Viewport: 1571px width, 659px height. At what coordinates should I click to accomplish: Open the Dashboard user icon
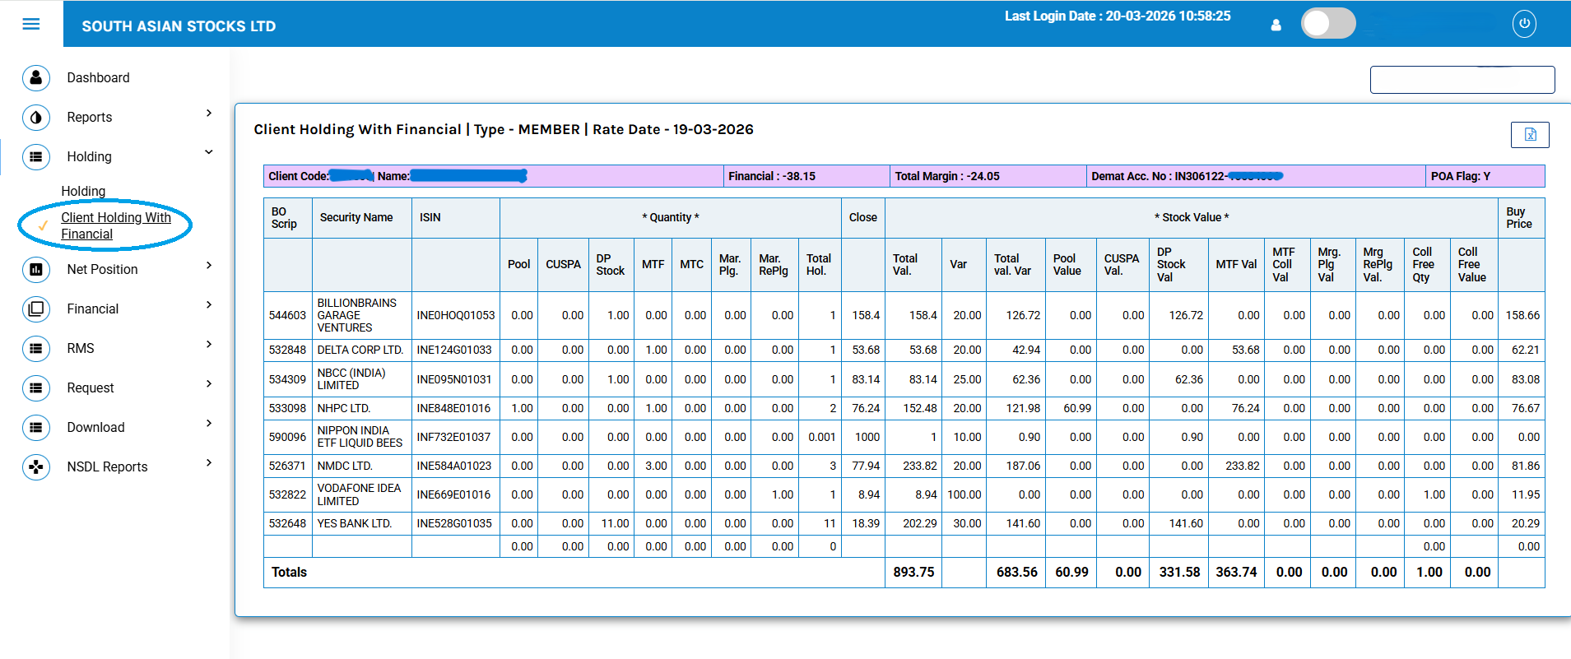pyautogui.click(x=36, y=77)
